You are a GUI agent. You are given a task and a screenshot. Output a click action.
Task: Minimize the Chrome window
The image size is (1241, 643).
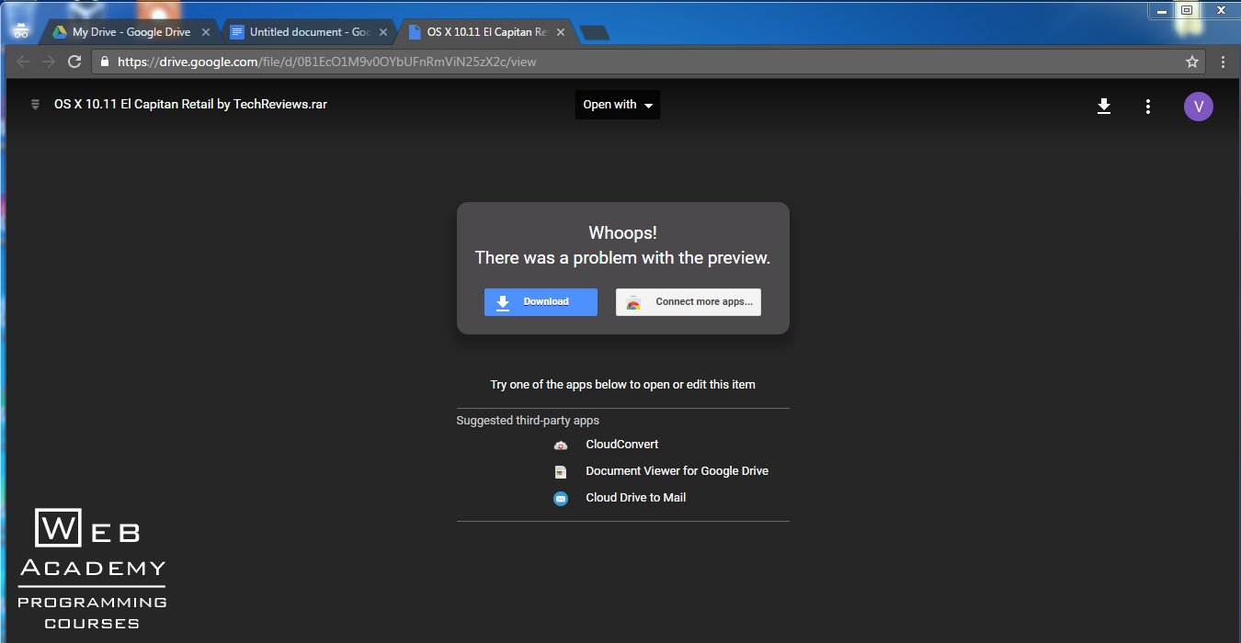[x=1162, y=10]
